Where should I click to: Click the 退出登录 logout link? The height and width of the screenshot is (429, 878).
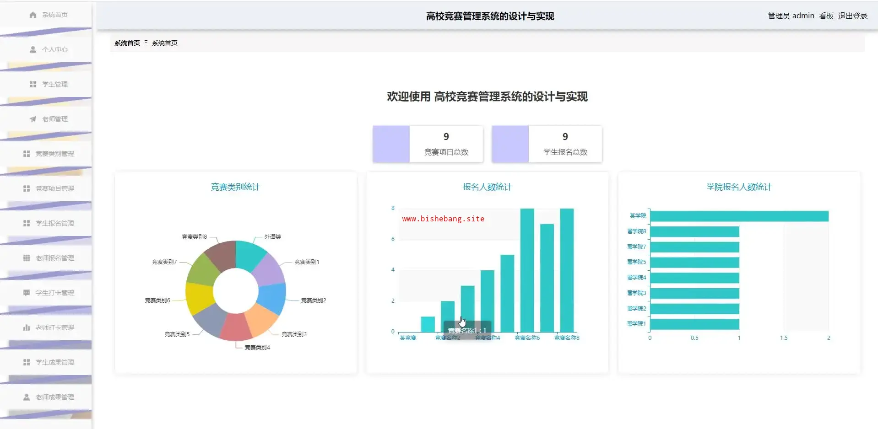click(852, 16)
